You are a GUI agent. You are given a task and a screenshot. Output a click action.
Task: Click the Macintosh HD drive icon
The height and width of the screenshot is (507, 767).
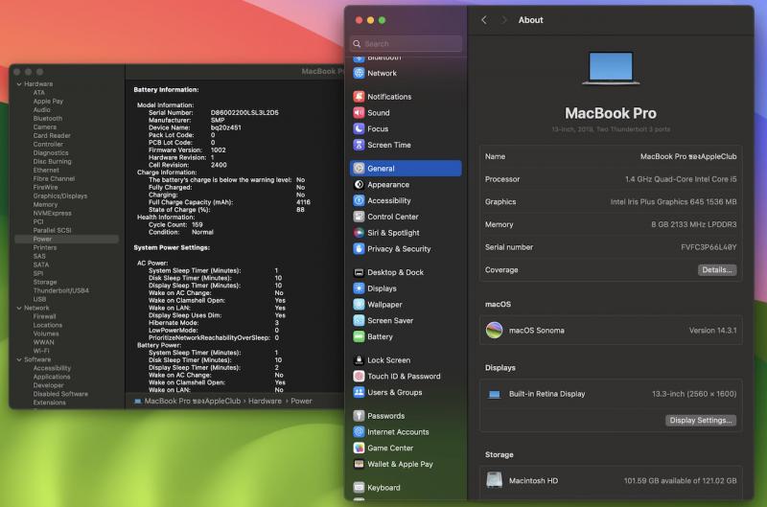tap(494, 480)
